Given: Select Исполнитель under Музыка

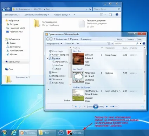Looking at the screenshot, I should [x=60, y=62].
